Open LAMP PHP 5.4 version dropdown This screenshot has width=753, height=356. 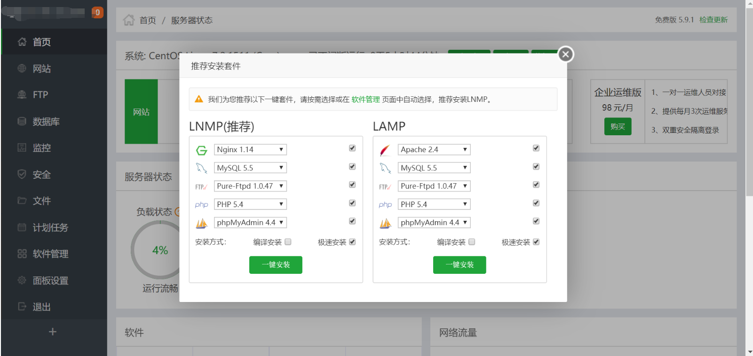click(x=434, y=204)
